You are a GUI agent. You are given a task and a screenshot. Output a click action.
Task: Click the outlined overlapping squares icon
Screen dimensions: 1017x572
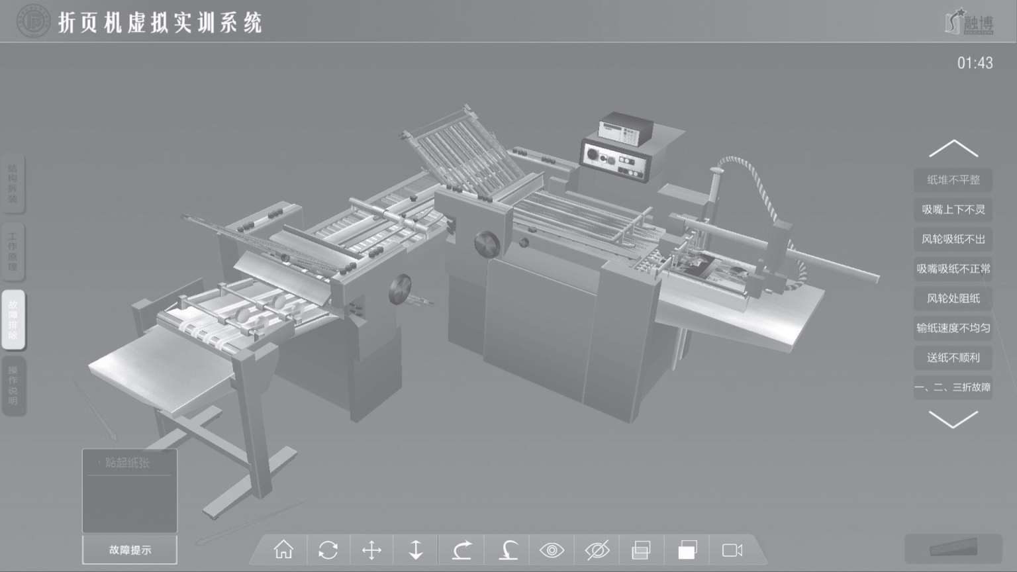pos(641,549)
